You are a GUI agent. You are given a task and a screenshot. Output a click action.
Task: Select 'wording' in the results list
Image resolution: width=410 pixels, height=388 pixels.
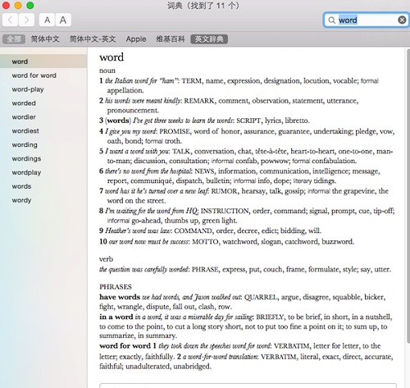click(43, 144)
